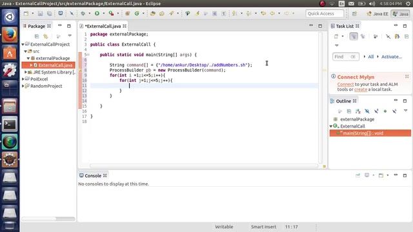Image resolution: width=413 pixels, height=232 pixels.
Task: Expand the JRE System Library node
Action: click(26, 72)
